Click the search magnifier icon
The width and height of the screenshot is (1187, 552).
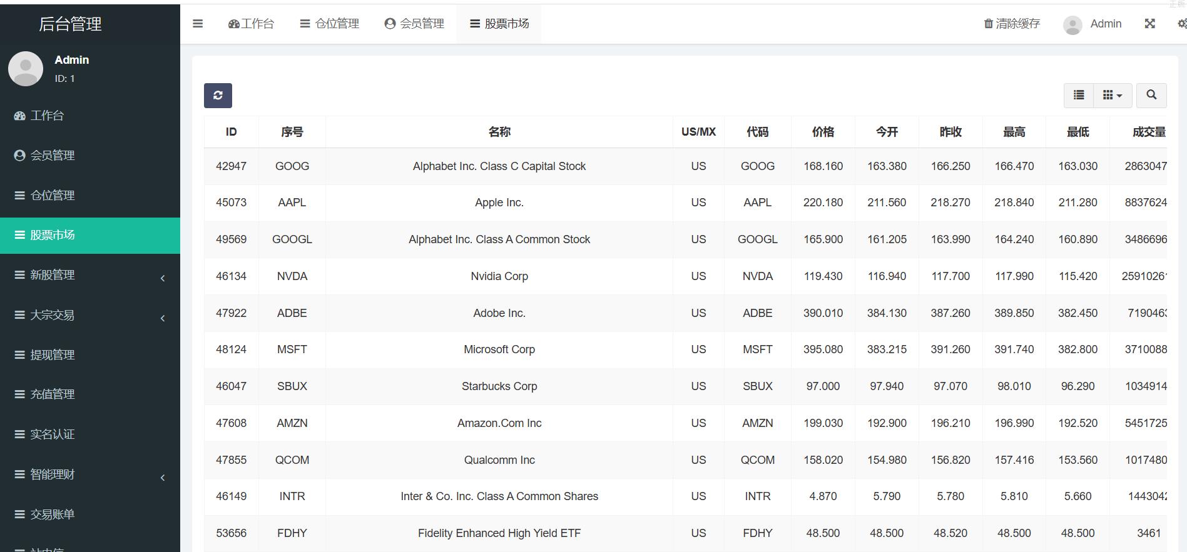point(1151,95)
